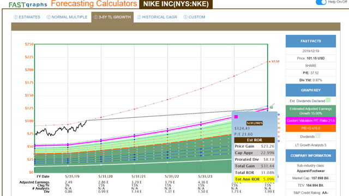
Task: Click the S&P Credit Rating AA- entry
Action: (311, 193)
